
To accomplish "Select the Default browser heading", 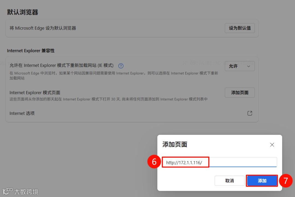I will click(x=23, y=12).
